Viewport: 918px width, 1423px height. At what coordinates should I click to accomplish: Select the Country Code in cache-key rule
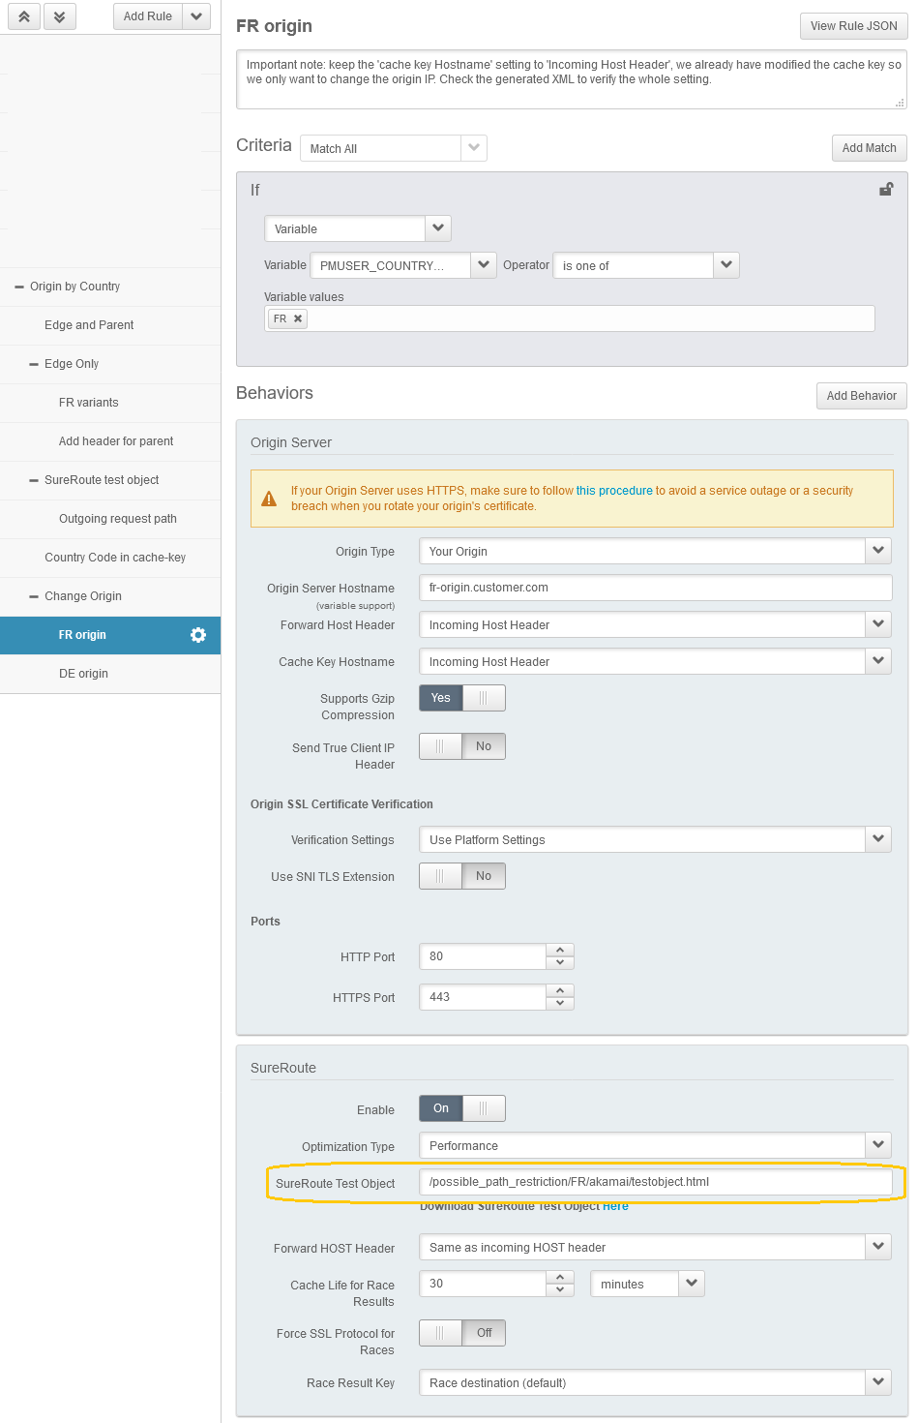114,558
